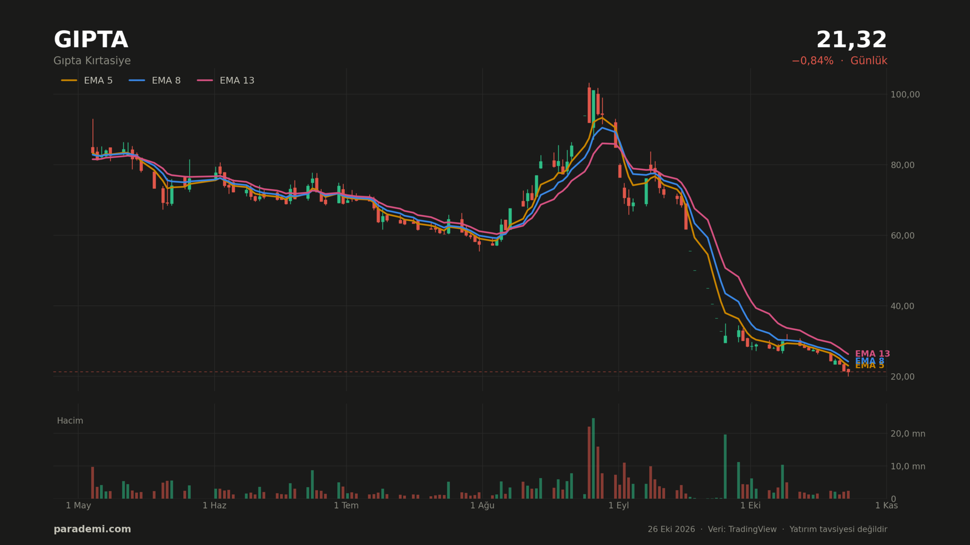Click the Hacim volume panel label

(x=70, y=421)
